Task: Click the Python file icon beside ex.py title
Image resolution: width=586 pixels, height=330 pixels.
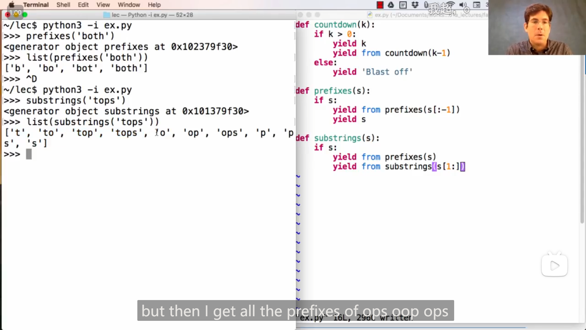Action: [370, 15]
